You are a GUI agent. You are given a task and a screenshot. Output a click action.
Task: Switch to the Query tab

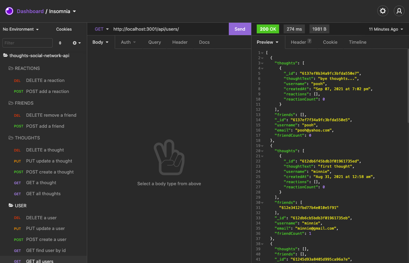[154, 42]
